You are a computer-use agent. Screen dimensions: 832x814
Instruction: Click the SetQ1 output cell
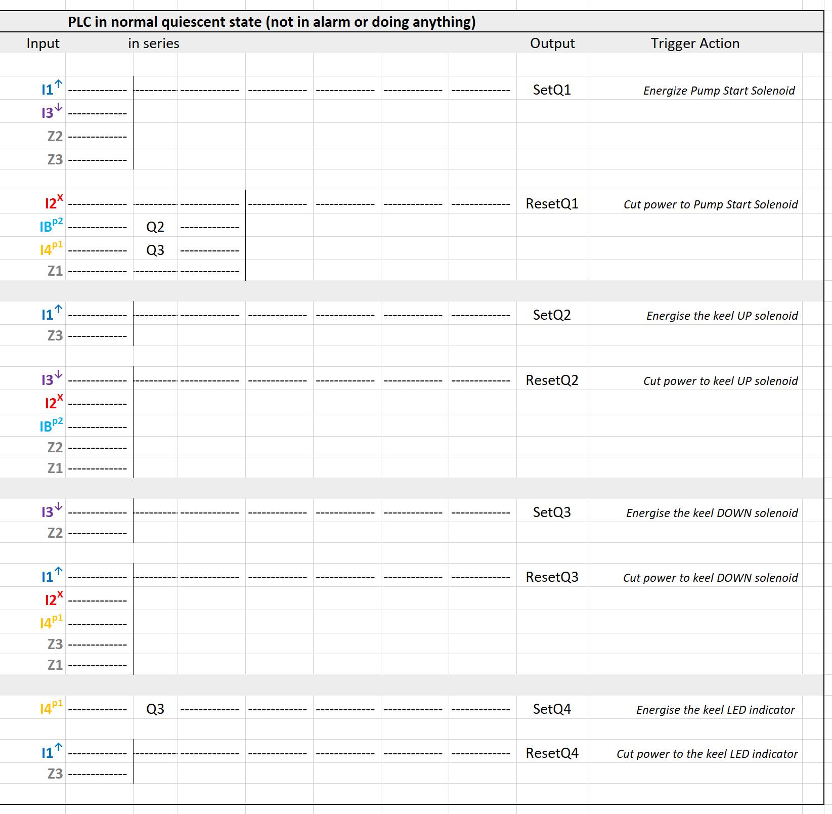(x=552, y=90)
